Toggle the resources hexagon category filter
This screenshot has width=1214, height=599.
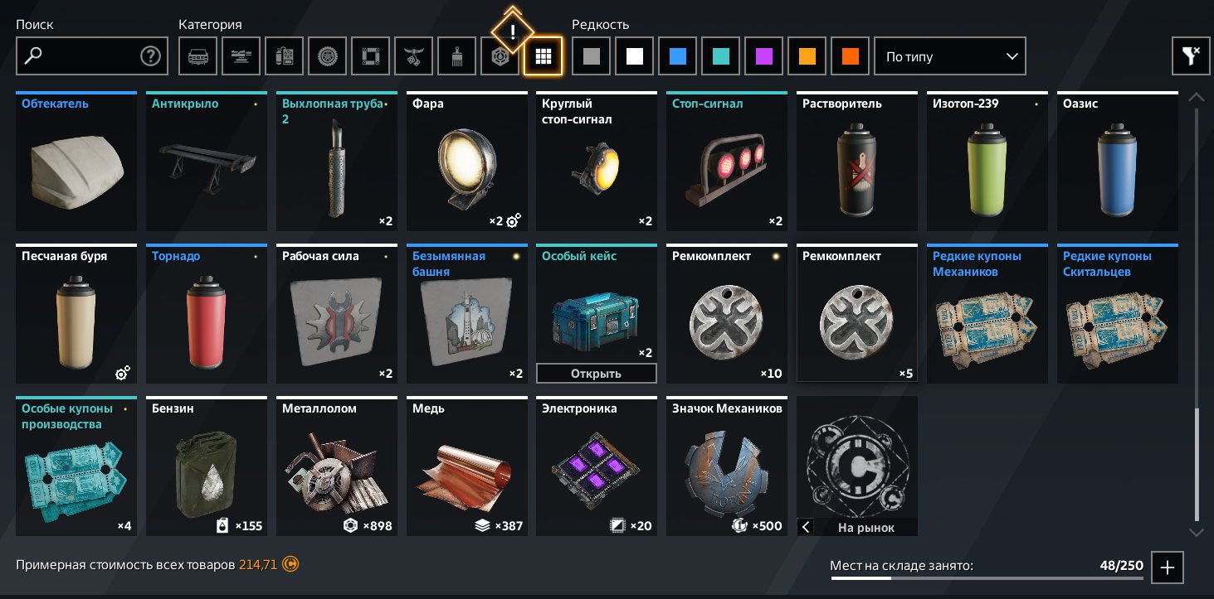(x=500, y=56)
